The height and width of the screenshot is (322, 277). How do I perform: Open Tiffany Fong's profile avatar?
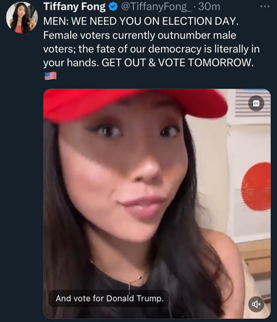pyautogui.click(x=22, y=17)
